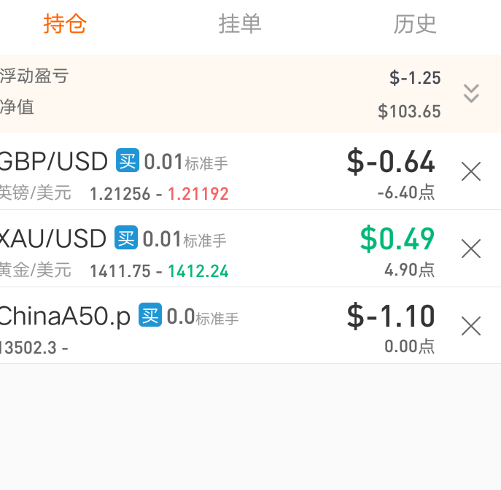Close the ChinaA50.p position with X icon

(471, 326)
